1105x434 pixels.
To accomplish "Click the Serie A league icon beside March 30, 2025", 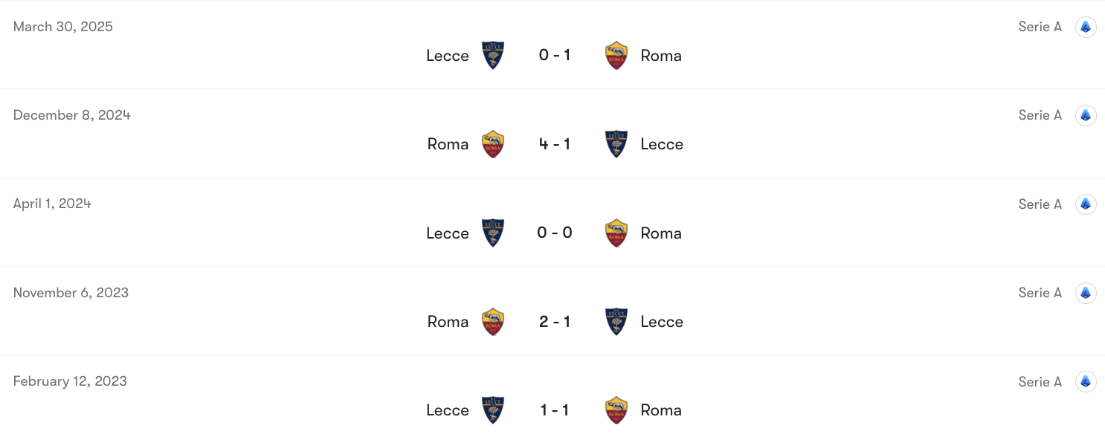I will click(1086, 26).
